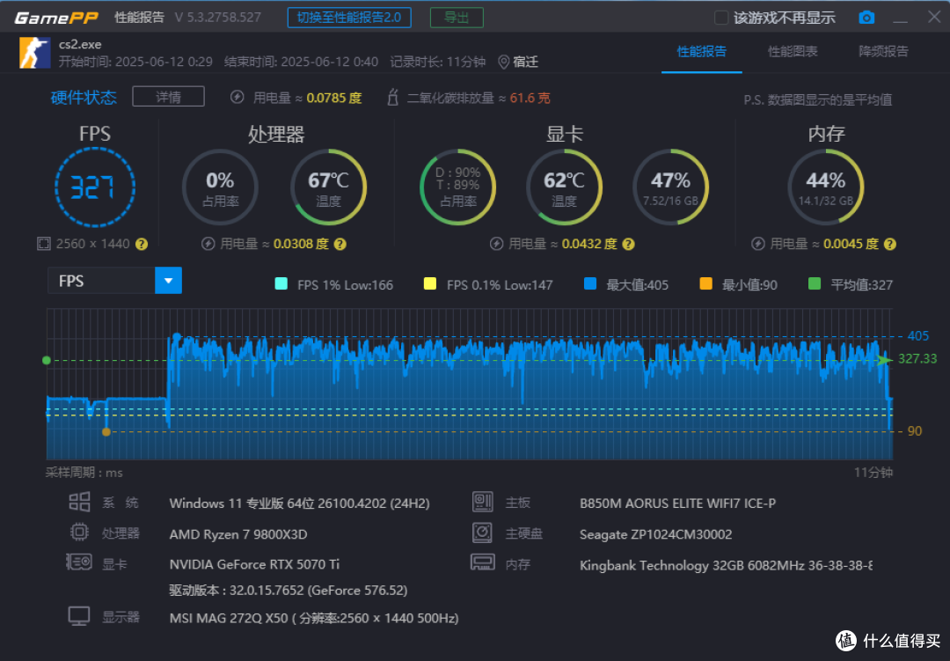Click 切换至性能报告2.0 button

coord(349,18)
